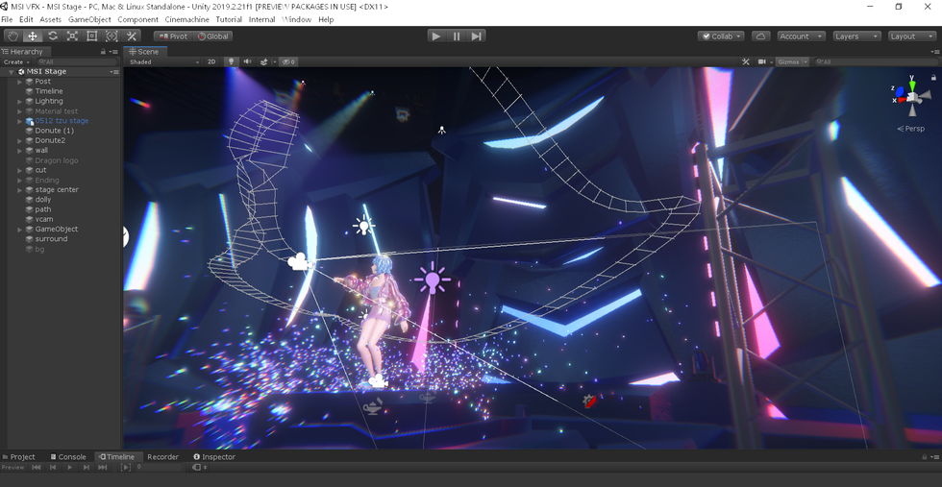Screen dimensions: 942x487
Task: Open the cloud Services panel
Action: tap(760, 37)
